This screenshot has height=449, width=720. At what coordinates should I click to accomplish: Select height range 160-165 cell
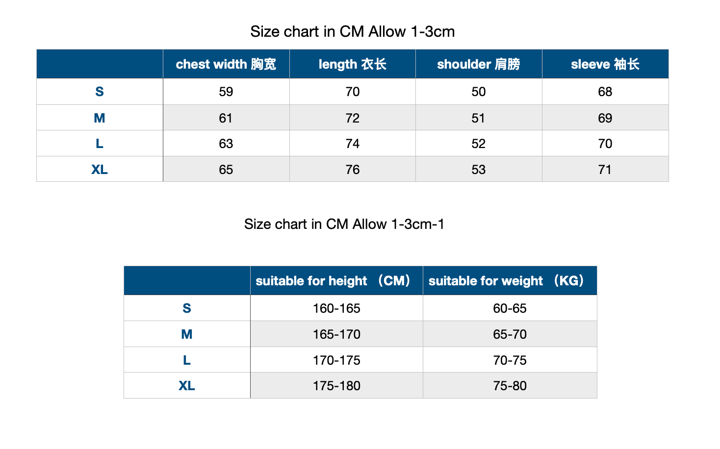pos(336,308)
